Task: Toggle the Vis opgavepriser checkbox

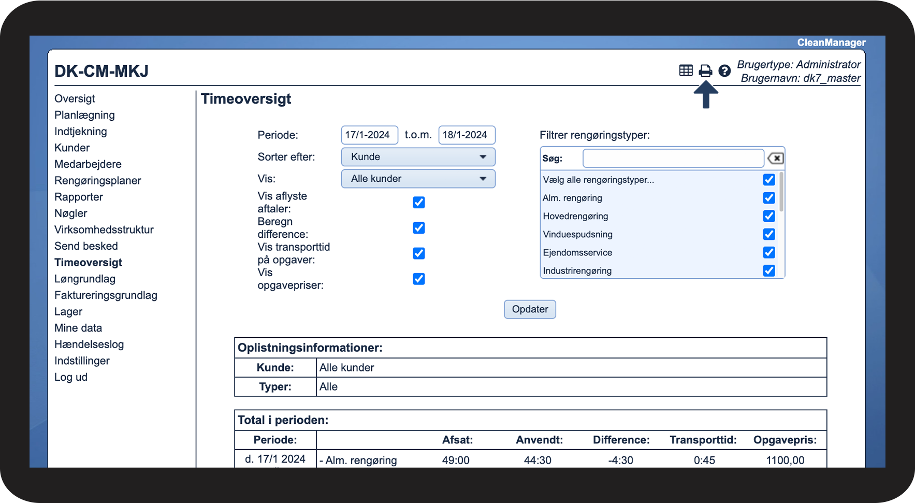Action: click(419, 279)
